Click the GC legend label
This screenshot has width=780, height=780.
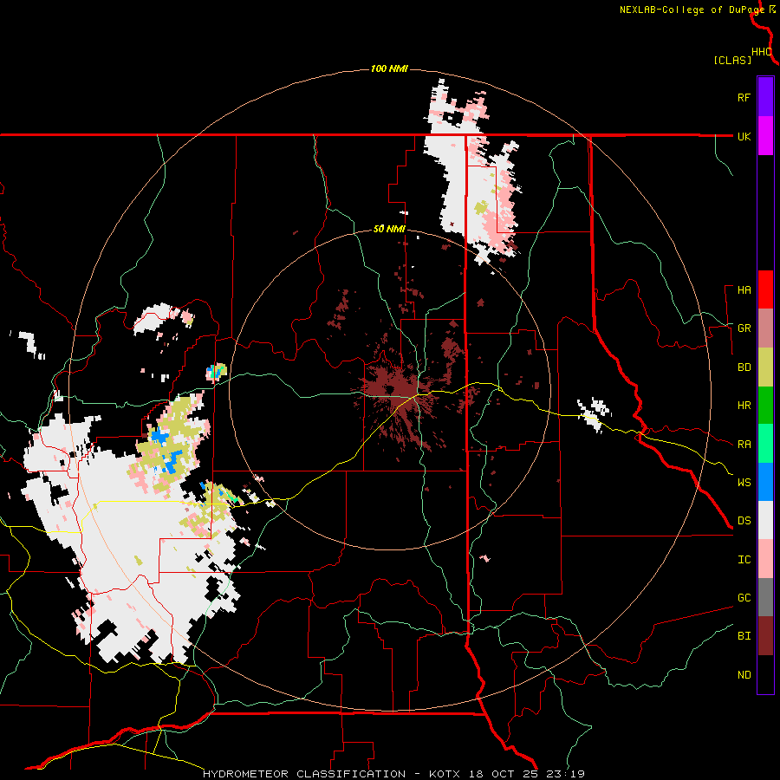tap(744, 598)
